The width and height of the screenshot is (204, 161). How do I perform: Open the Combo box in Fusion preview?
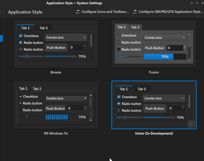165,38
